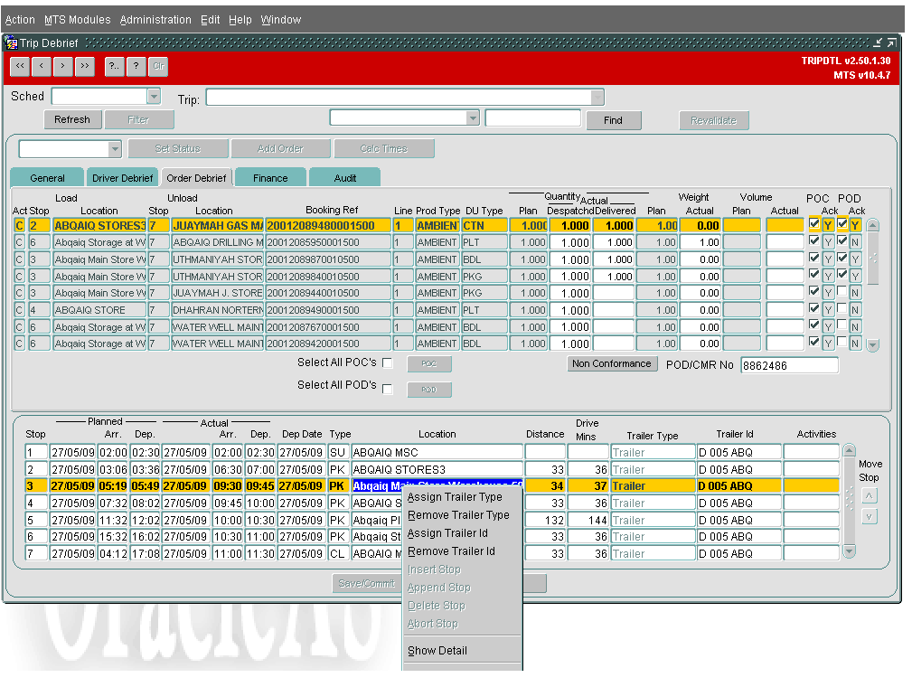Screen dimensions: 912x687
Task: Select ABQAIQ STORES3 location in stop 2
Action: [x=437, y=469]
